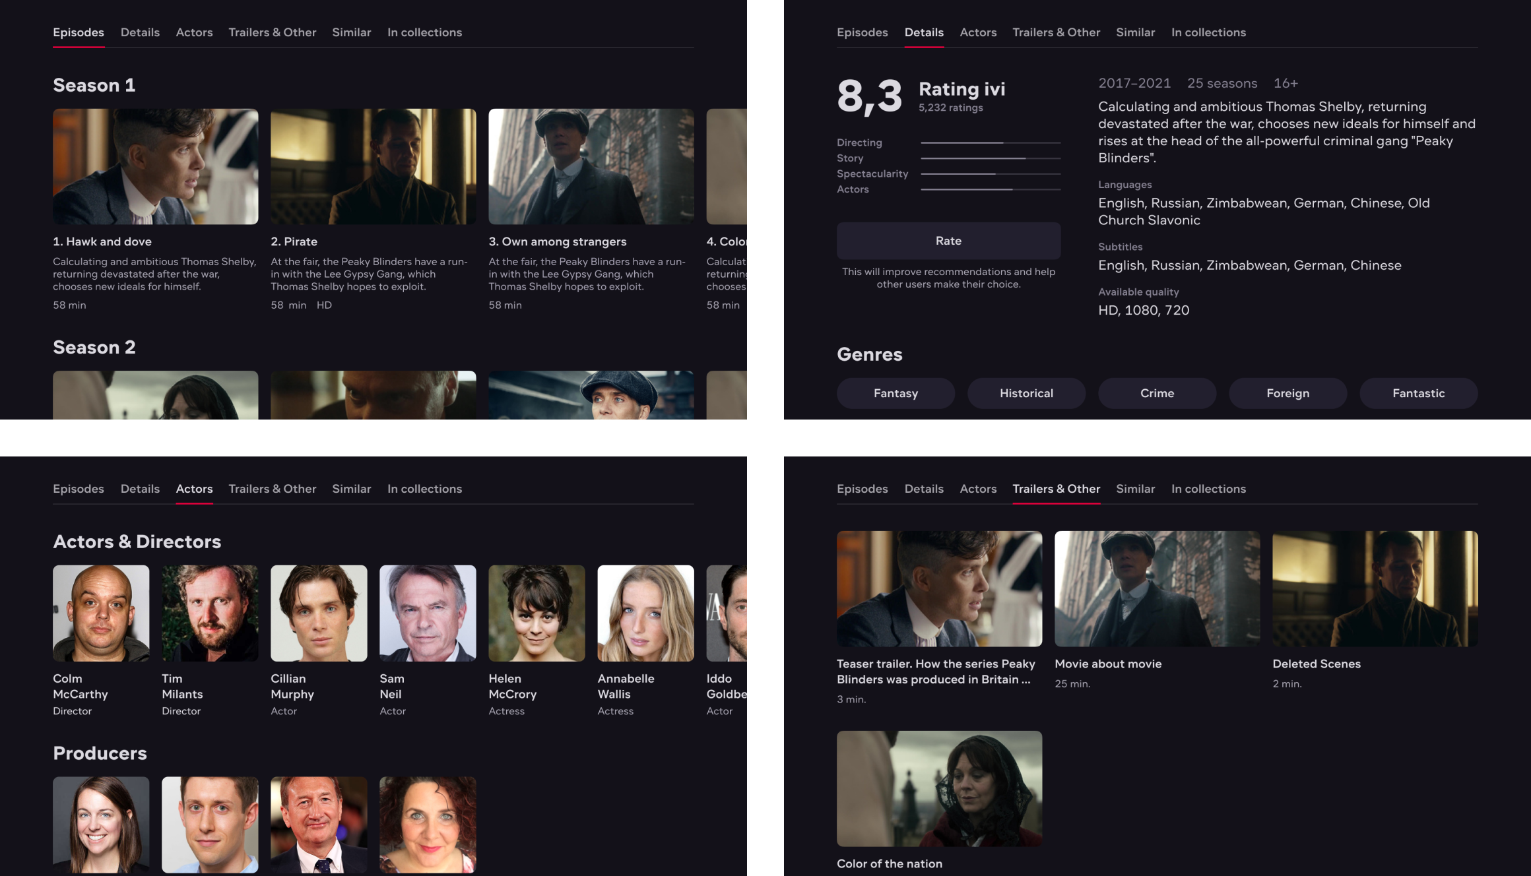
Task: Click the 8,3 rating score
Action: pyautogui.click(x=869, y=96)
